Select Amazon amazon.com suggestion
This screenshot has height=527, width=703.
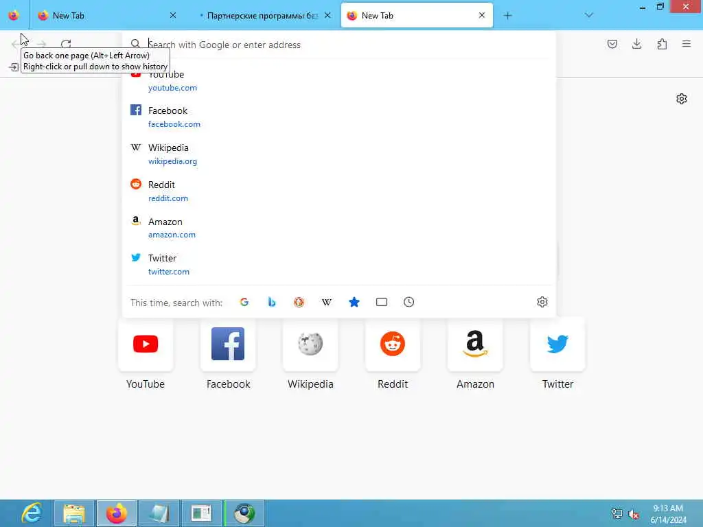(x=338, y=228)
